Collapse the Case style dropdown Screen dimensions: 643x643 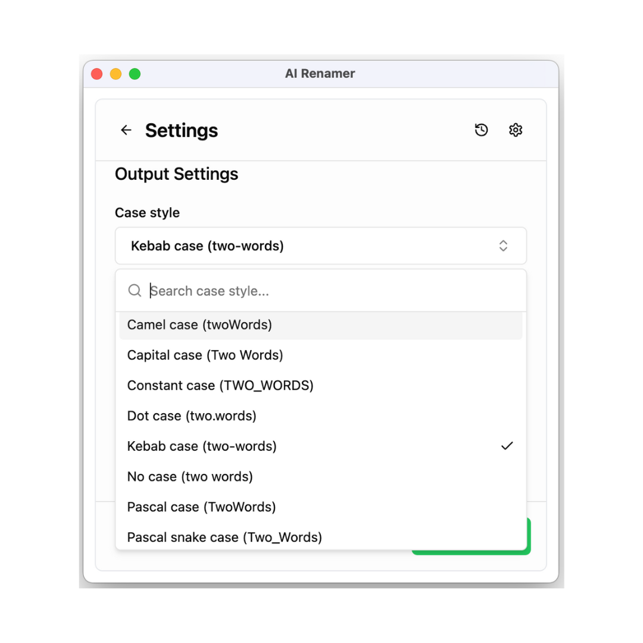coord(320,246)
